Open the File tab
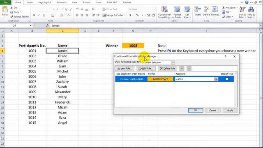 coord(5,2)
